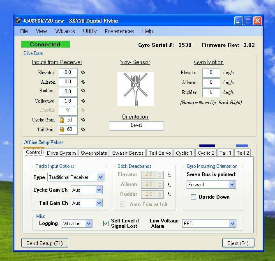Viewport: 275px width, 261px height.
Task: Click the helicopter yaw sensor image
Action: [x=136, y=89]
